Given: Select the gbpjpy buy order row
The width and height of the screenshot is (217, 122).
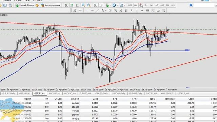Looking at the screenshot, I should click(x=108, y=119).
